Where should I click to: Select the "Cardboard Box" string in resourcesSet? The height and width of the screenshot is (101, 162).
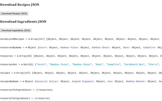[x=134, y=64]
